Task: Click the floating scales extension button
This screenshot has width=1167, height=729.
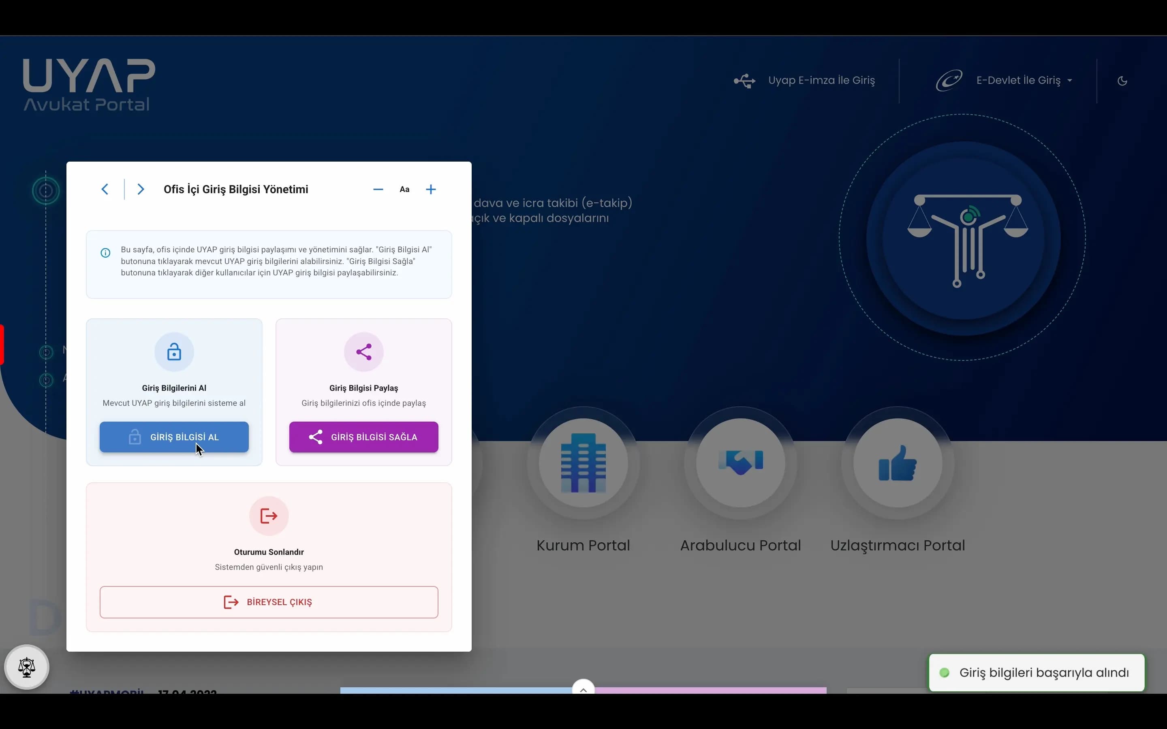Action: pos(26,667)
